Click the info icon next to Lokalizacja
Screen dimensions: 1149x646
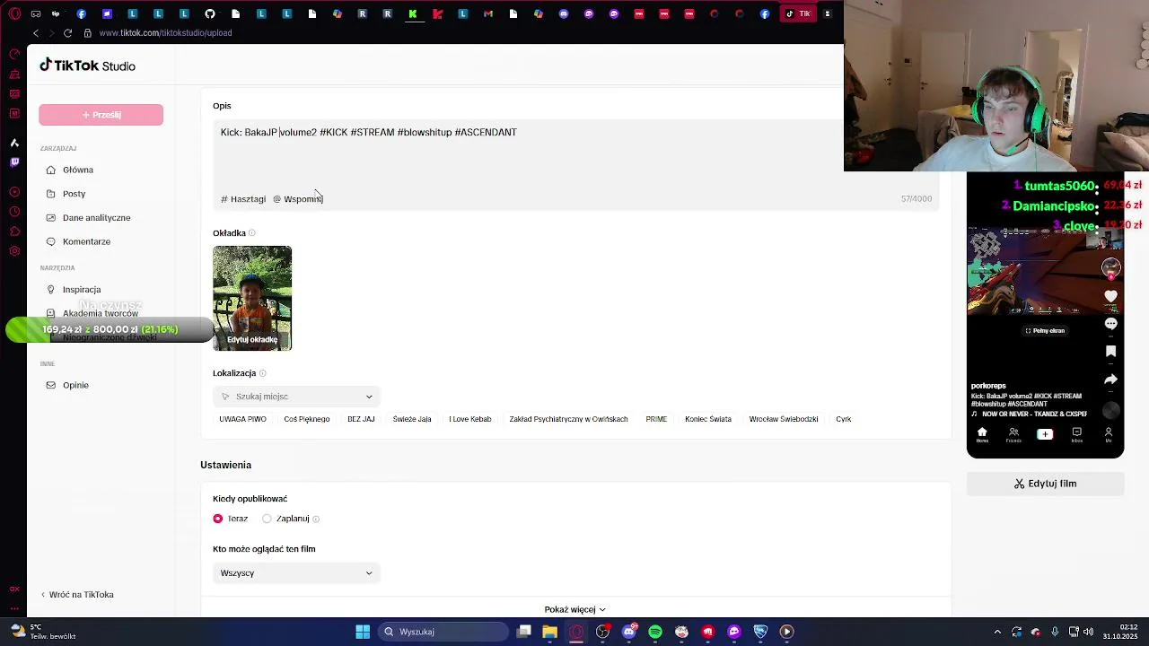click(x=262, y=373)
